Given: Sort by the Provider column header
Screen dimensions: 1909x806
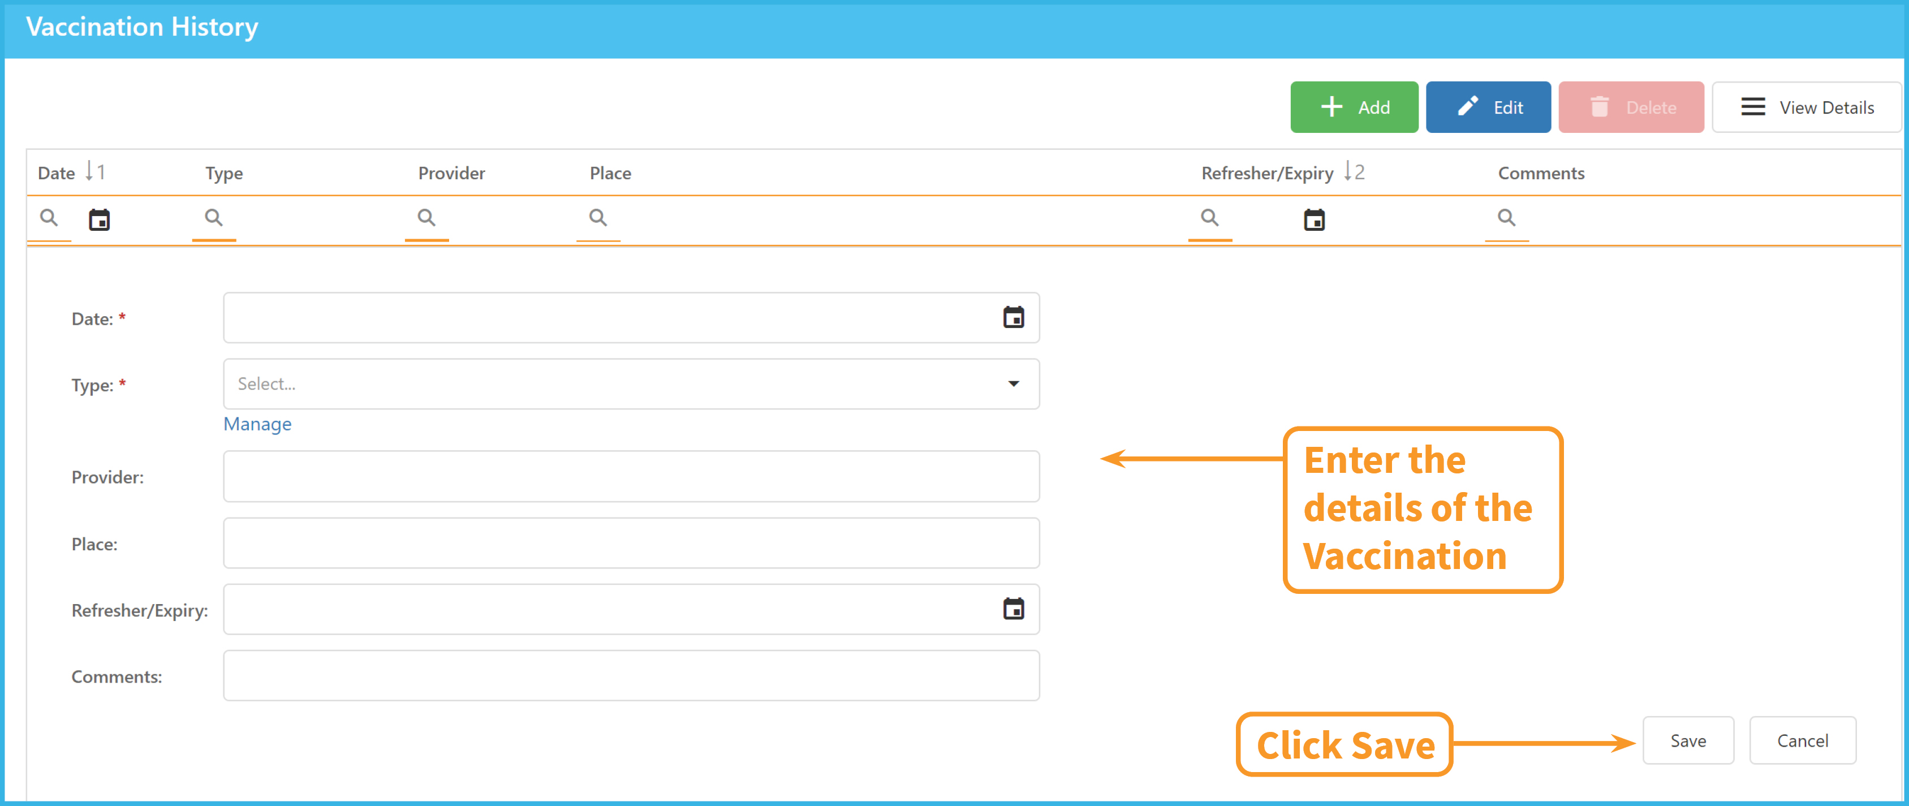Looking at the screenshot, I should (451, 173).
